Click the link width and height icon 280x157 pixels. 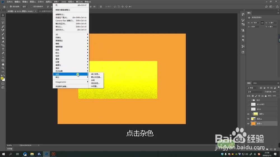pos(262,23)
